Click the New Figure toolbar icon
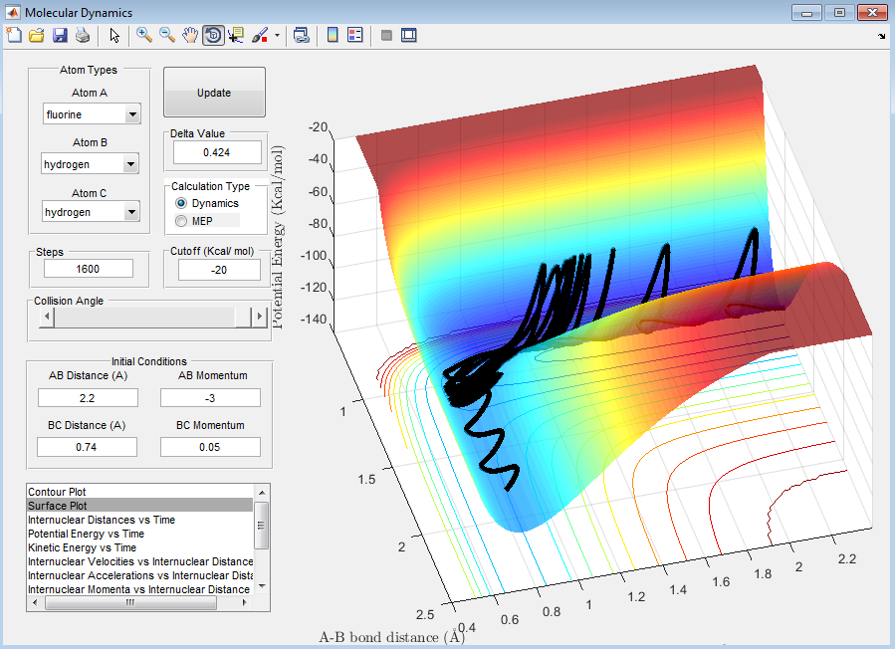The width and height of the screenshot is (895, 649). point(14,35)
